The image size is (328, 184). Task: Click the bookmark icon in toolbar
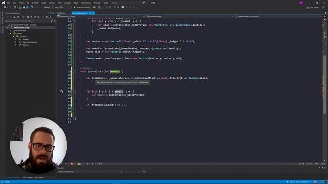click(x=123, y=7)
